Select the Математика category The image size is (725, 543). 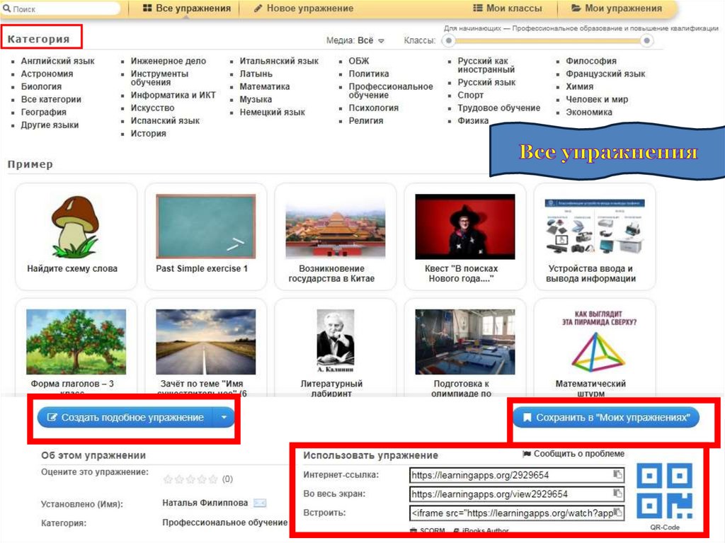coord(265,86)
